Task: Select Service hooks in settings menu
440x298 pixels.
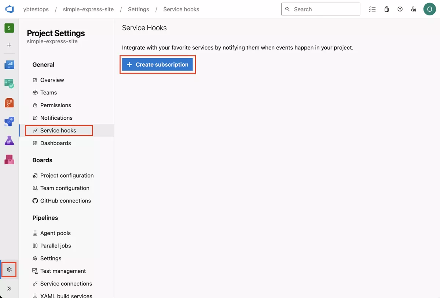Action: tap(58, 130)
